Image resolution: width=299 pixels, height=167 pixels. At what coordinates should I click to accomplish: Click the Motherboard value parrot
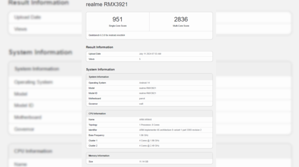[142, 98]
